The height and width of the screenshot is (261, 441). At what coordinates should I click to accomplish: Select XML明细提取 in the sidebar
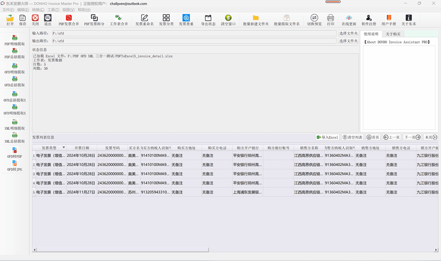15,125
